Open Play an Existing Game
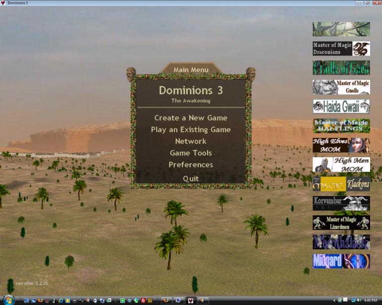 coord(191,129)
